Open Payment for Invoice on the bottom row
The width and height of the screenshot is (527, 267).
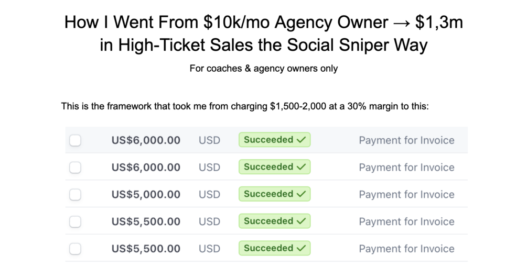click(406, 249)
